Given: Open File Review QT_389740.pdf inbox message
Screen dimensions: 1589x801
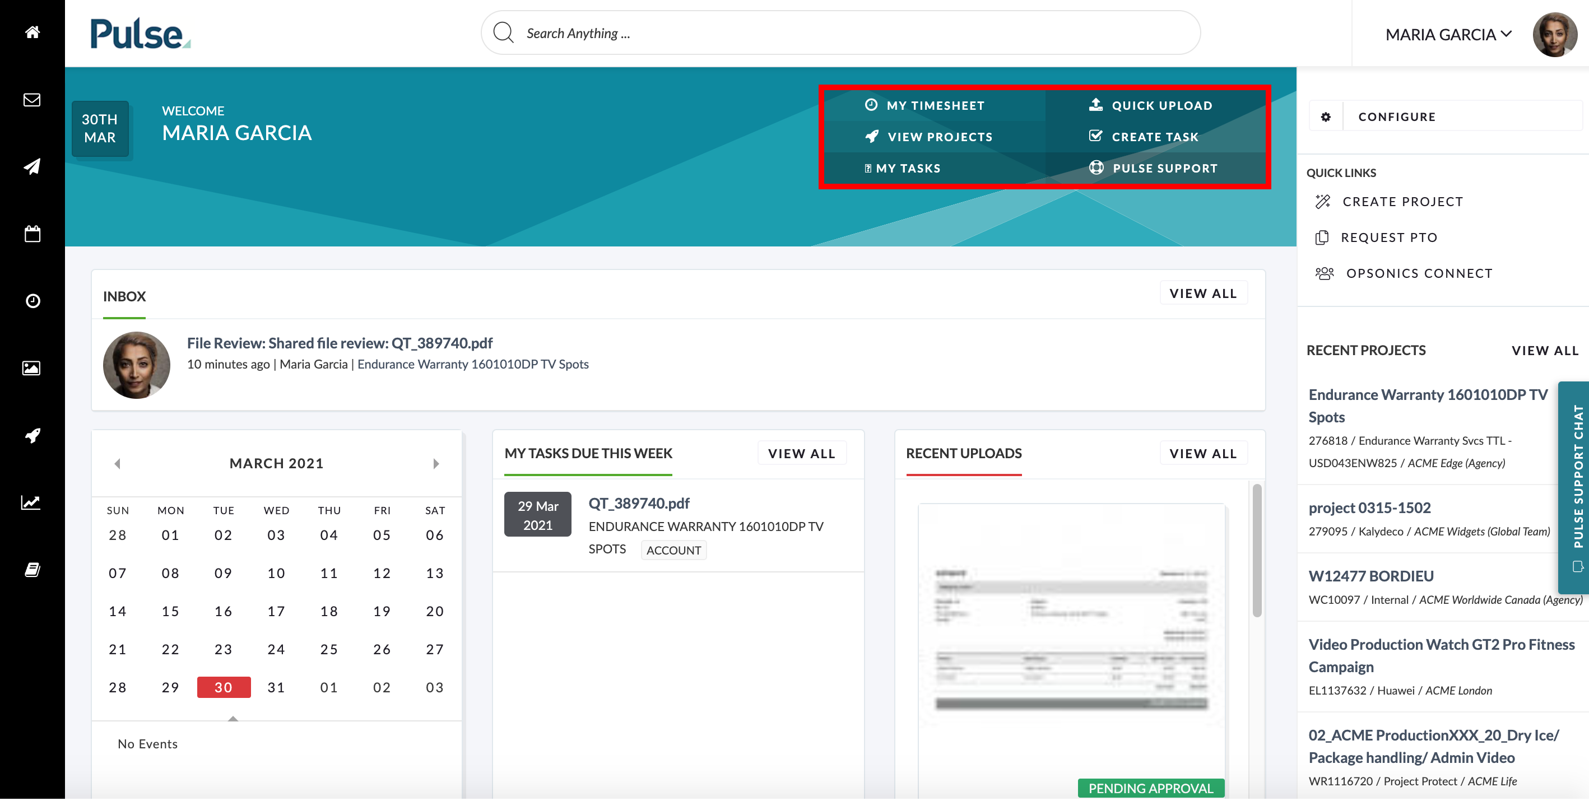Looking at the screenshot, I should coord(340,343).
